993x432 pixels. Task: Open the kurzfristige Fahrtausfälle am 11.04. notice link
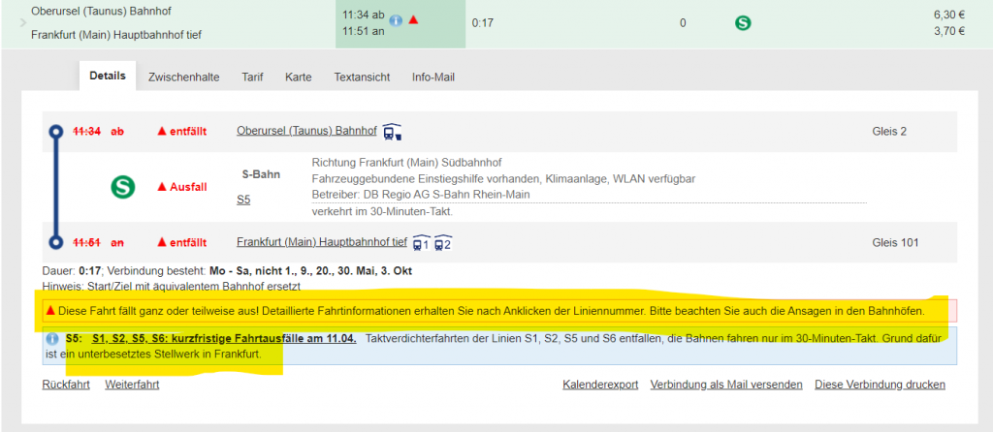pyautogui.click(x=224, y=339)
